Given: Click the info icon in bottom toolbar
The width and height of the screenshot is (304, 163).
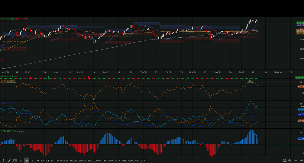Looking at the screenshot, I should point(3,161).
